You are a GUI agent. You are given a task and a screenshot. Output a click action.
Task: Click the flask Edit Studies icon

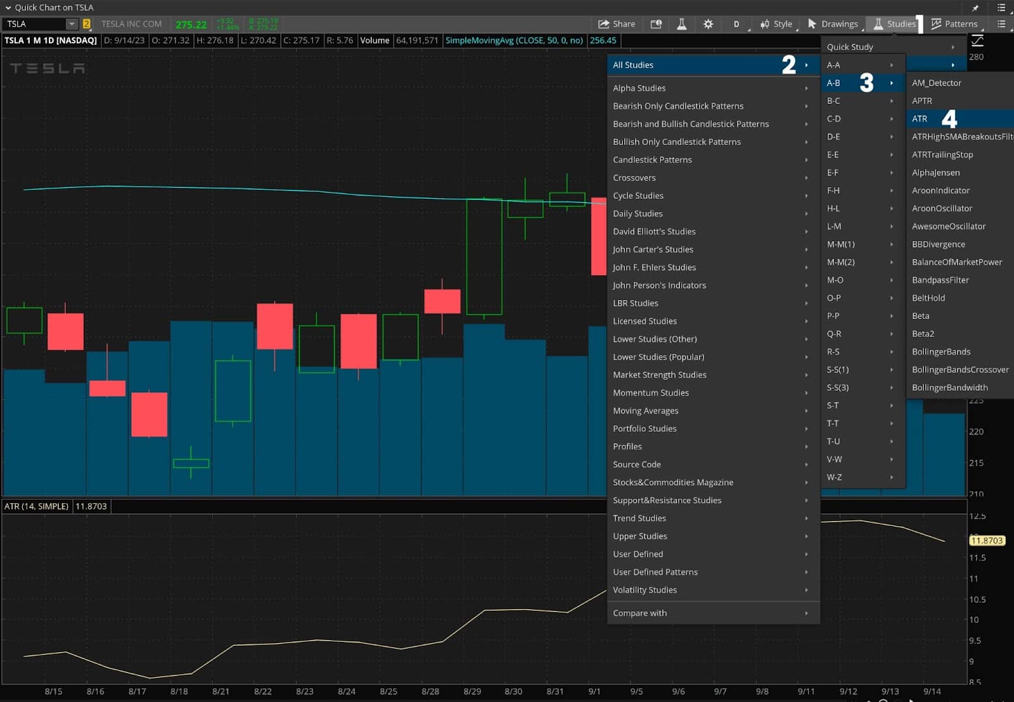tap(682, 24)
